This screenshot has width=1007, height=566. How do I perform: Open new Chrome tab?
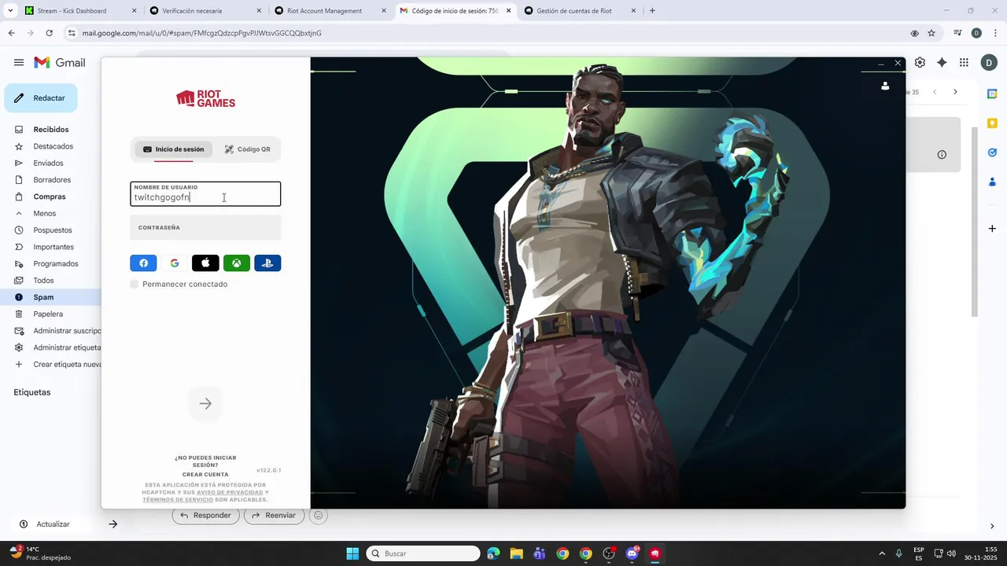(652, 11)
